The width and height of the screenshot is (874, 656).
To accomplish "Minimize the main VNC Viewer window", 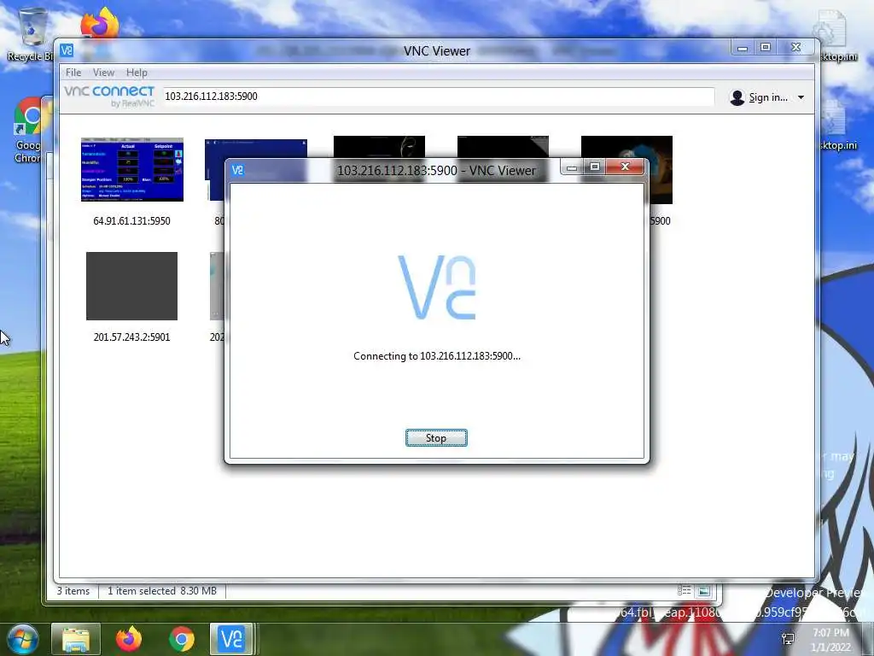I will (x=742, y=48).
